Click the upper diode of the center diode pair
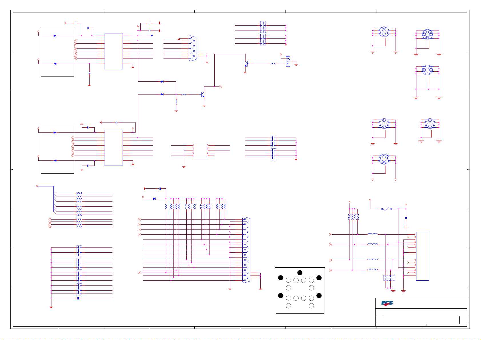This screenshot has width=481, height=340. (162, 82)
